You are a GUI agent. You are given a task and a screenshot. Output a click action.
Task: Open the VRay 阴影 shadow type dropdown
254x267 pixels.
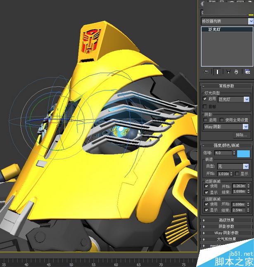[246, 127]
